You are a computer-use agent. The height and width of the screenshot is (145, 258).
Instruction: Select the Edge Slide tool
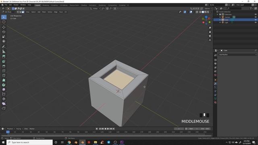pyautogui.click(x=4, y=94)
